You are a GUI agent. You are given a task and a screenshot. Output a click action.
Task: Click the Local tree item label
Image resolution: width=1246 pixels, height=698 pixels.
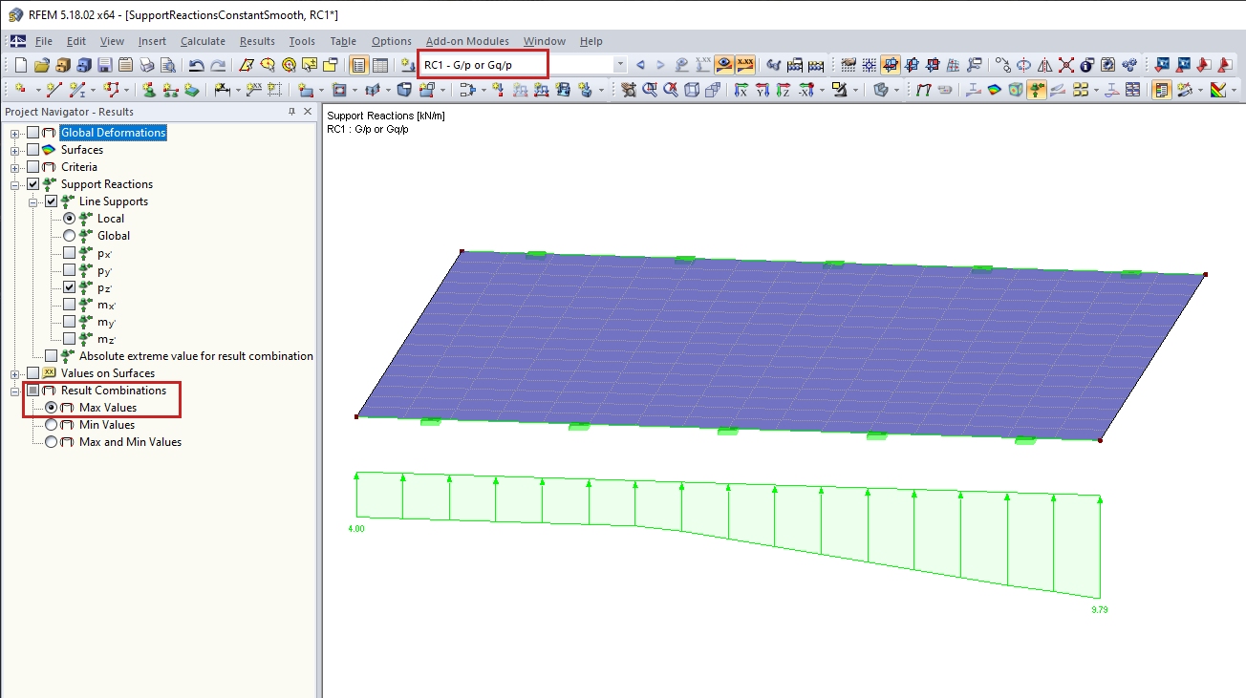click(111, 219)
